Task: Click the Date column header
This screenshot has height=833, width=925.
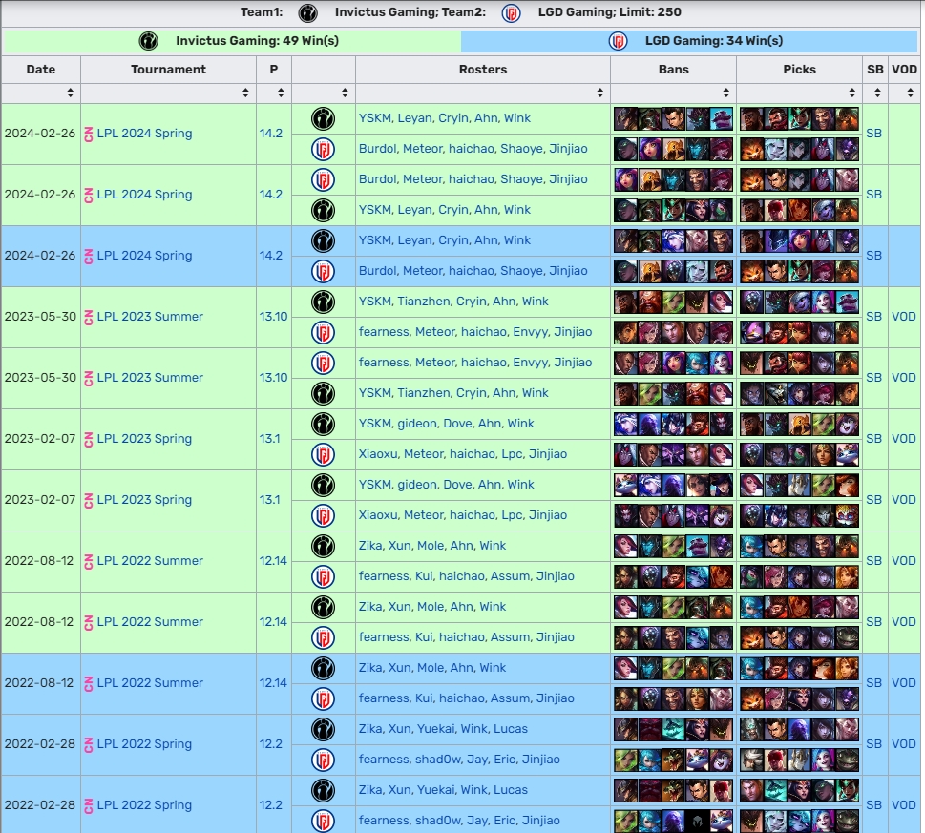Action: pyautogui.click(x=41, y=70)
